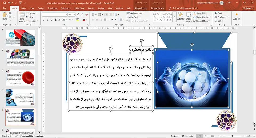
Task: Apply the yellow text highlight color
Action: tap(77, 20)
